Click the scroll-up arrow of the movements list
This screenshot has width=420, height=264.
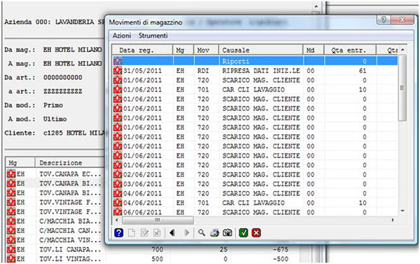(402, 50)
